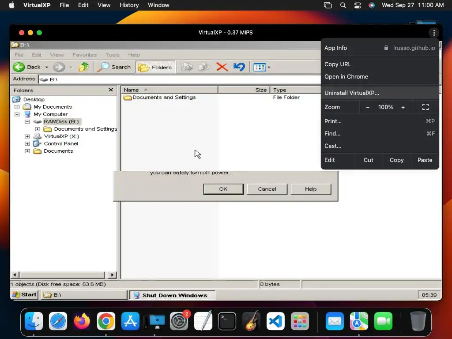Click the Move To toolbar icon
Screen dimensions: 452x339
(187, 67)
